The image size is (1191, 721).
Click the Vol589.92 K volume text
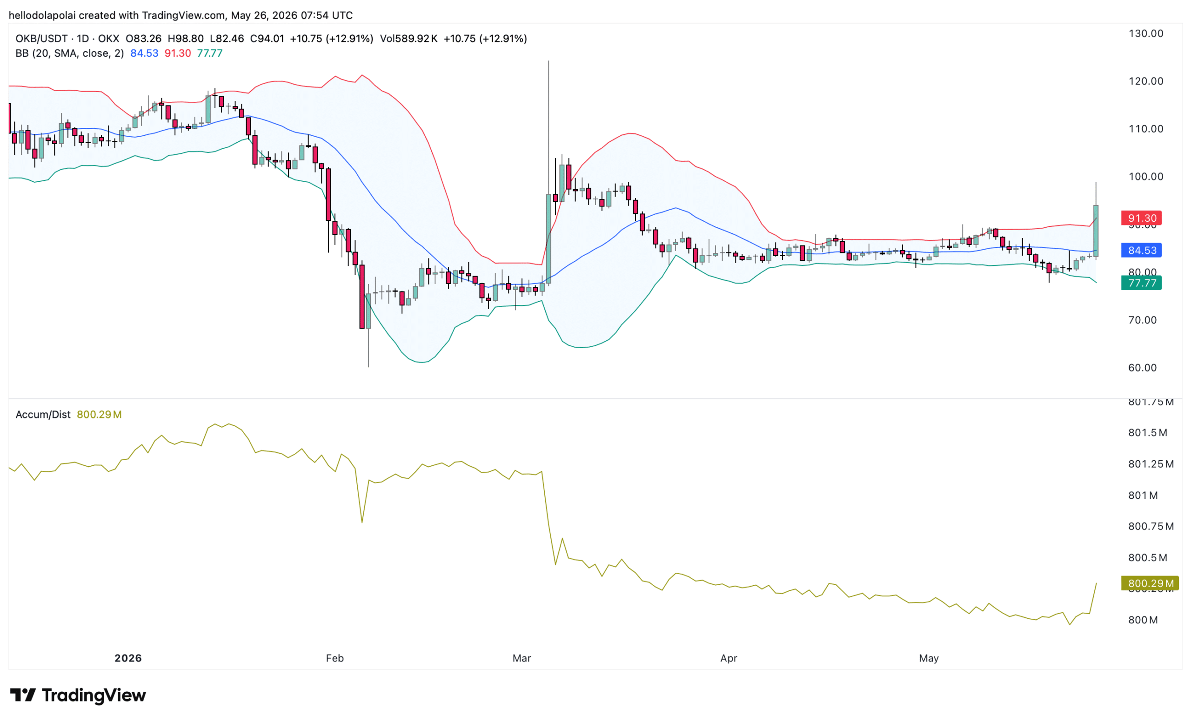(x=409, y=39)
